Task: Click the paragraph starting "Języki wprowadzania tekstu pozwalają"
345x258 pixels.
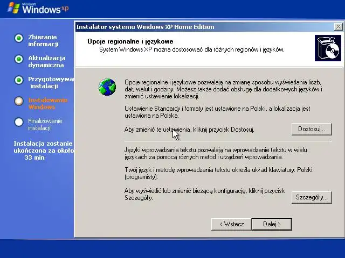Action: click(216, 153)
